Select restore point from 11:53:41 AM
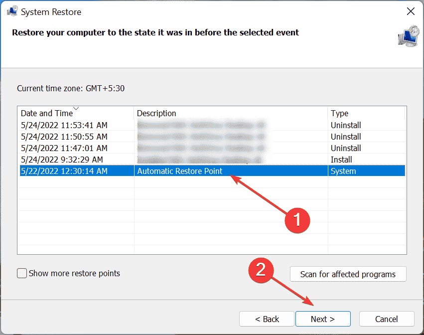 pyautogui.click(x=212, y=125)
